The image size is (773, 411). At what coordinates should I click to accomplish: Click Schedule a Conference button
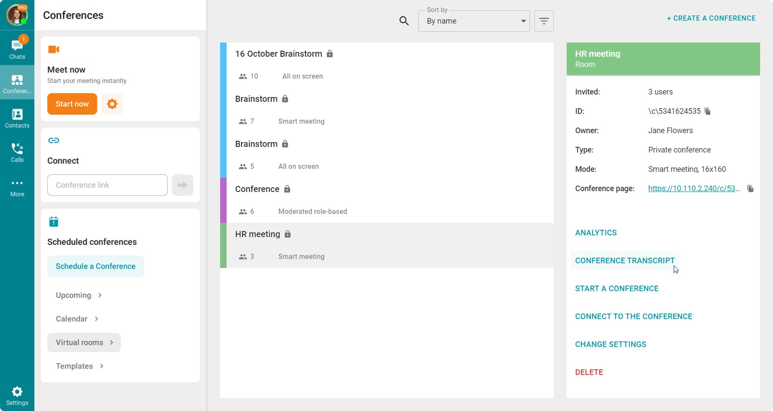point(95,266)
